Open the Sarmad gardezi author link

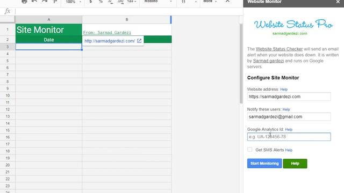pos(268,61)
